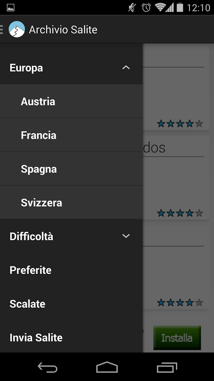Open the Preferite menu item
The width and height of the screenshot is (214, 381).
pyautogui.click(x=71, y=270)
